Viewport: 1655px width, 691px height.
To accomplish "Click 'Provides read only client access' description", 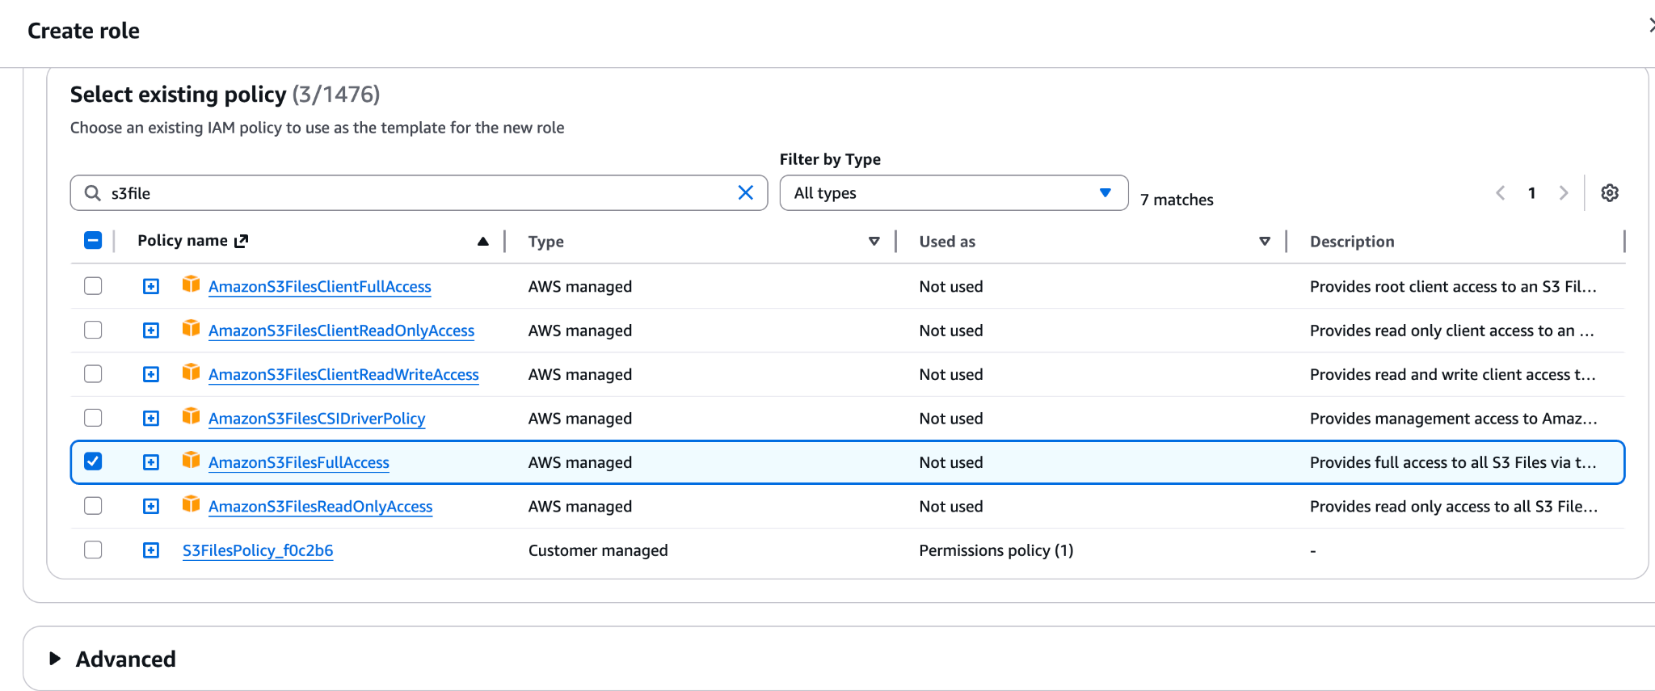I will (x=1452, y=331).
